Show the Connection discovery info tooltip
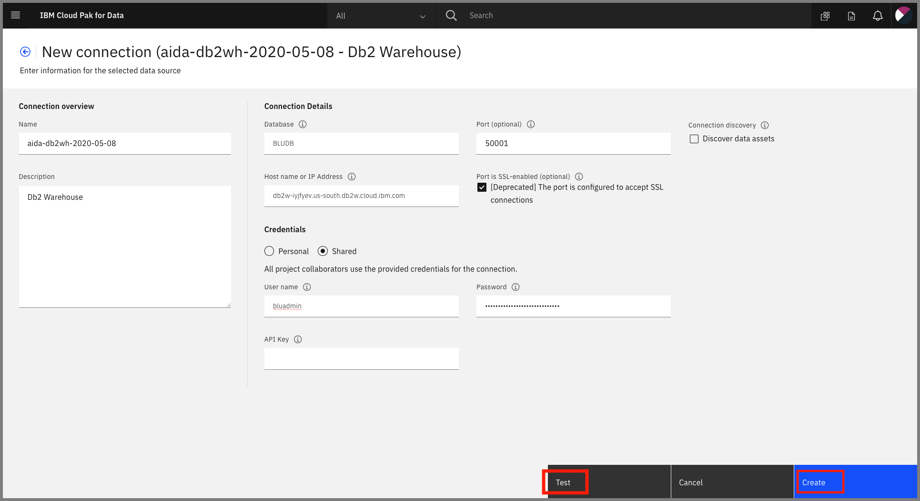The height and width of the screenshot is (501, 920). (x=765, y=125)
